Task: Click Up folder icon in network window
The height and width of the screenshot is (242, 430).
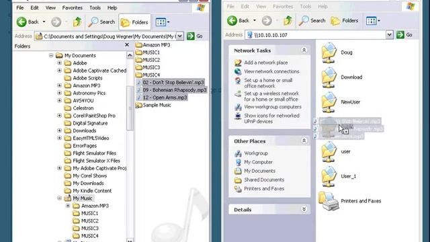Action: pyautogui.click(x=288, y=20)
